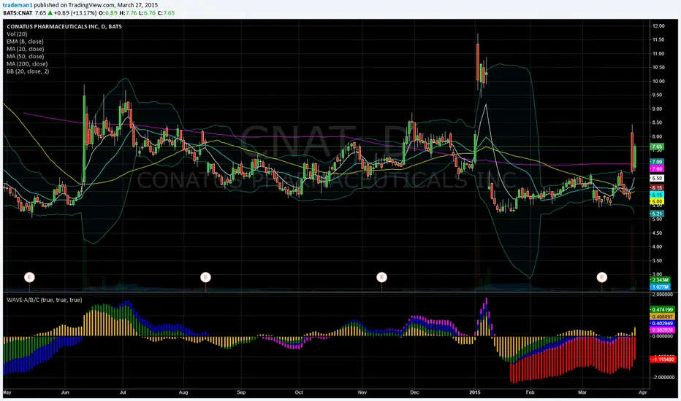Click the 11.00 price axis label
The width and height of the screenshot is (681, 401).
[x=658, y=54]
